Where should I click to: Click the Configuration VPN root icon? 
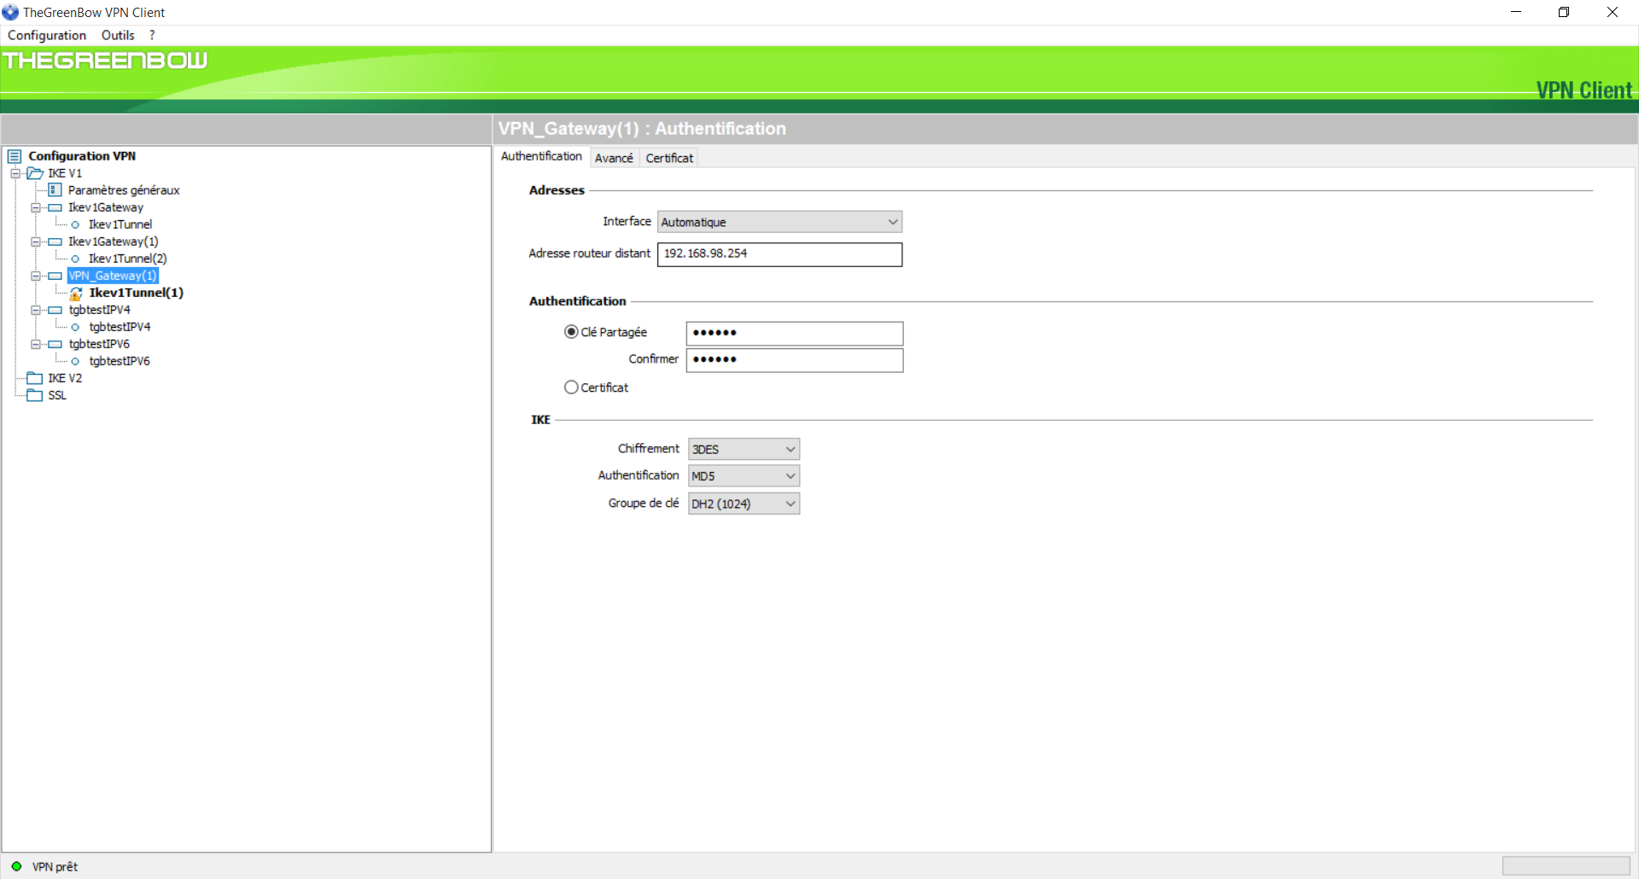(15, 156)
